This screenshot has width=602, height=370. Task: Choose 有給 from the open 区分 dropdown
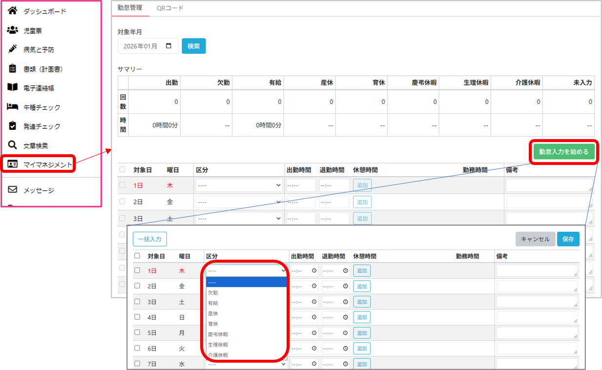[213, 303]
